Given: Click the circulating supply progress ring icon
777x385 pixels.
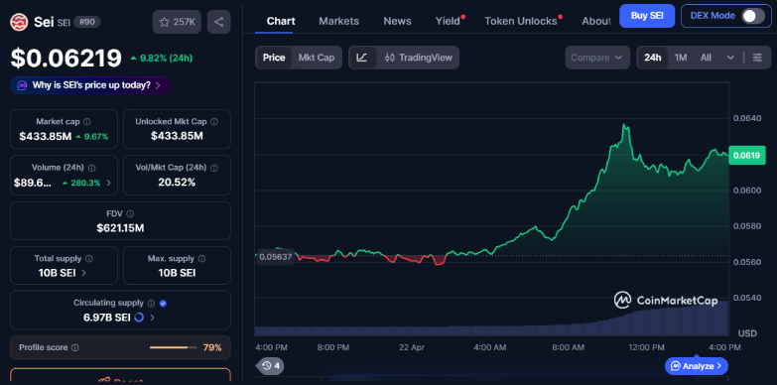Looking at the screenshot, I should [x=139, y=318].
